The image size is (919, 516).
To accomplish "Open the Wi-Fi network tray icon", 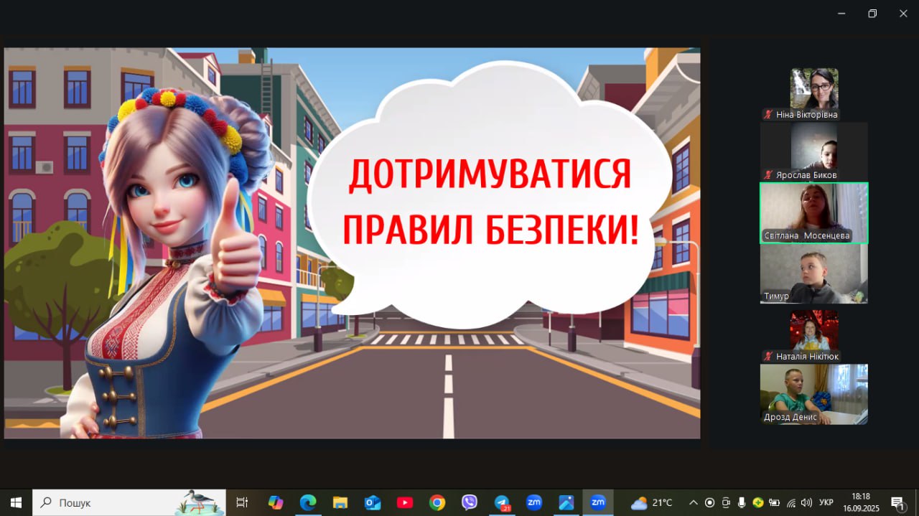I will [x=791, y=502].
